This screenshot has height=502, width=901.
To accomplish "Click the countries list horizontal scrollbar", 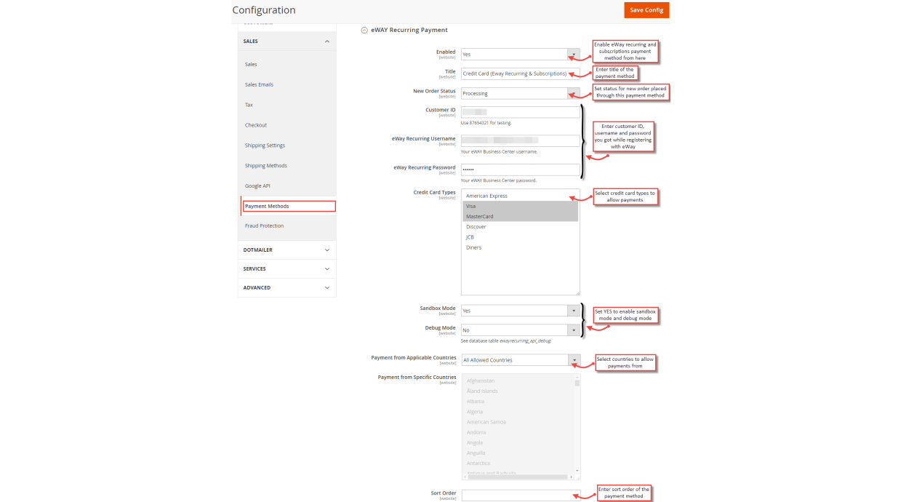I will 518,477.
